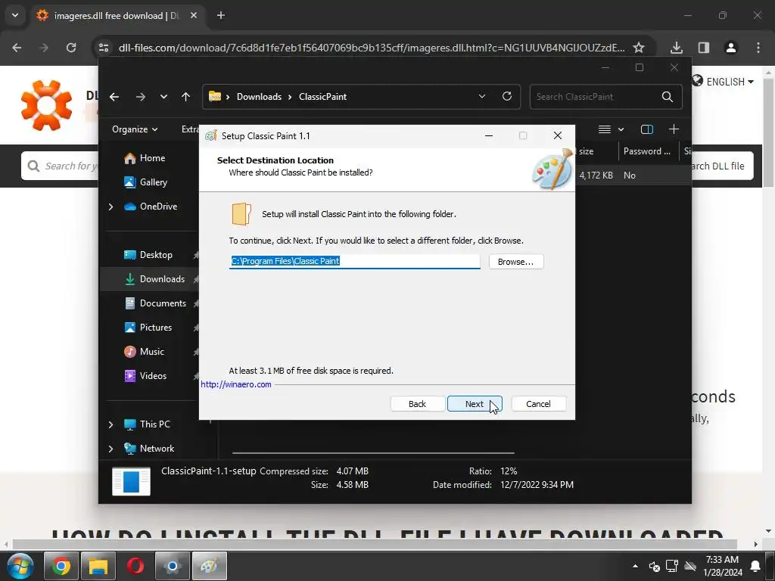Image resolution: width=775 pixels, height=581 pixels.
Task: Close the imageres.dll tab
Action: [x=194, y=15]
